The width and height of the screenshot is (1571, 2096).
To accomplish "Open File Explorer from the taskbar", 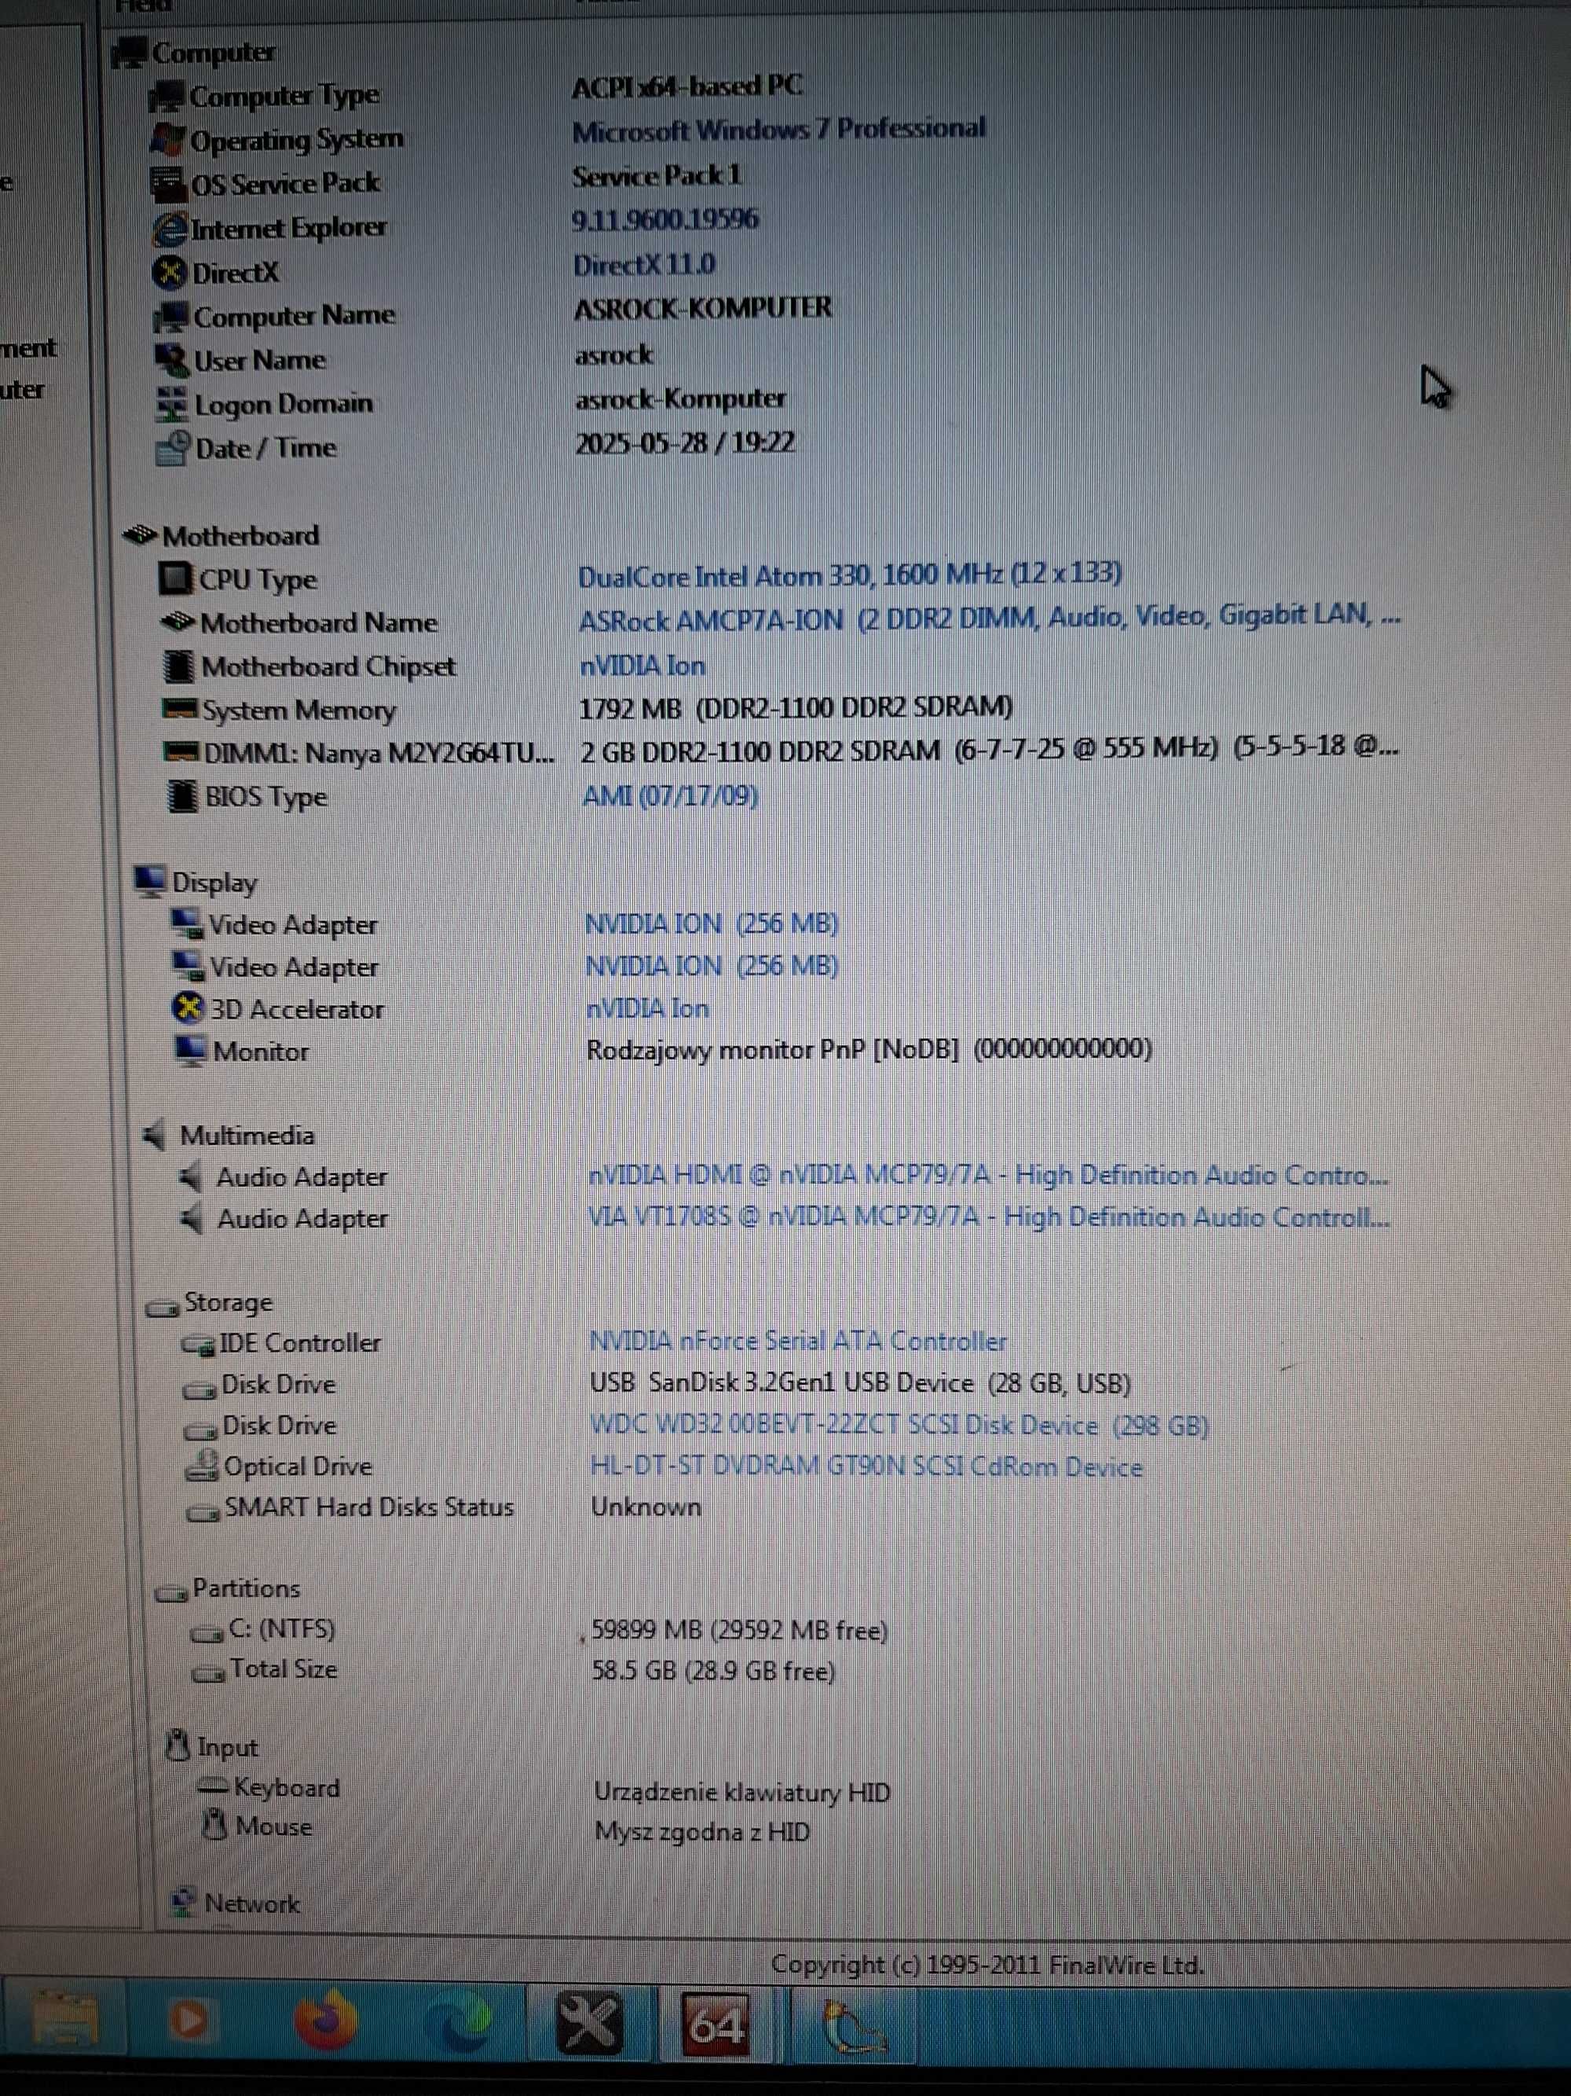I will point(64,2019).
